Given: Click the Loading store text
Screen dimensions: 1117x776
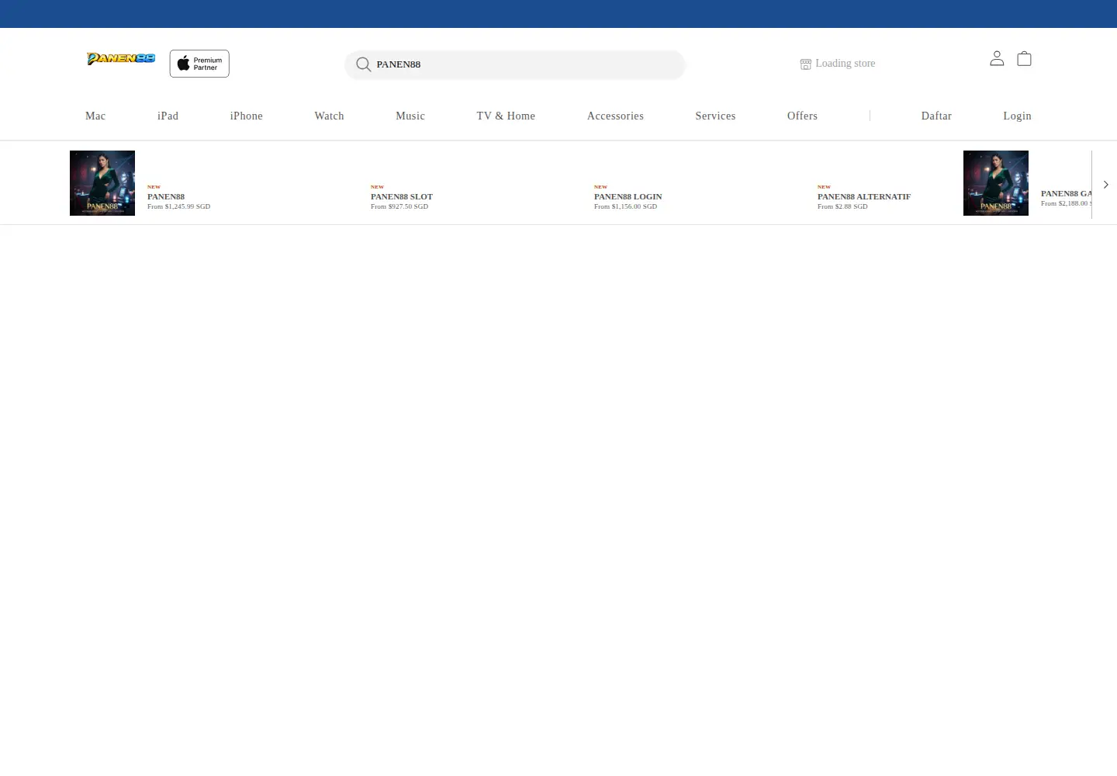Looking at the screenshot, I should pos(846,64).
